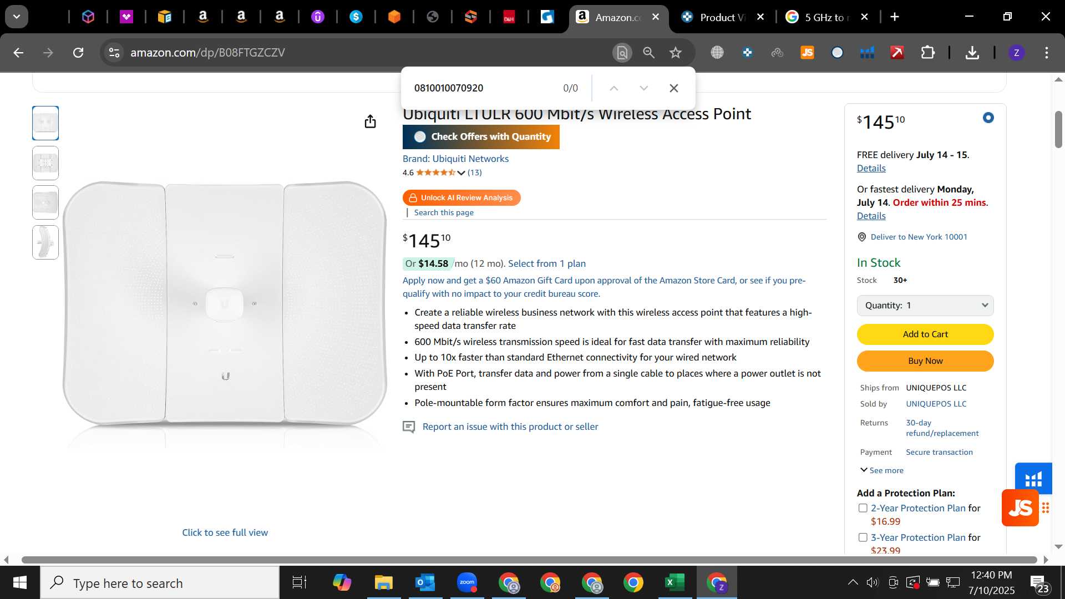Open the Chrome downloads icon

click(x=972, y=53)
